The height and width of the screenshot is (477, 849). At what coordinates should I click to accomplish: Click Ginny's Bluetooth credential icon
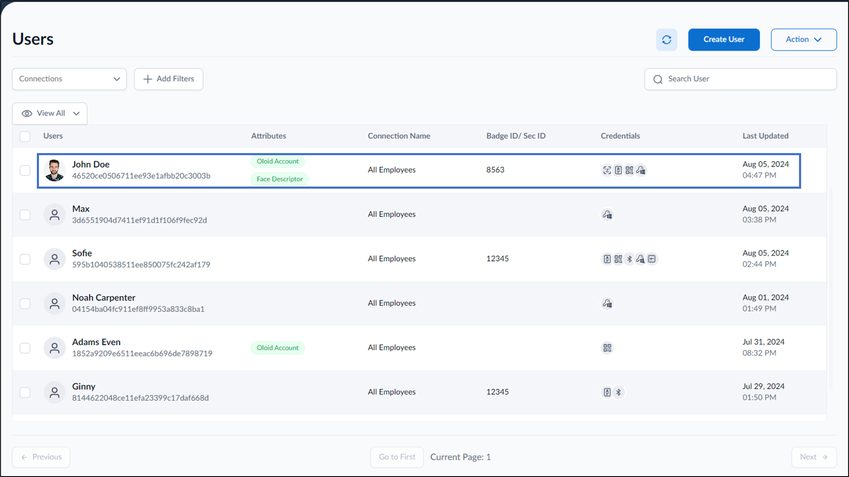click(619, 392)
